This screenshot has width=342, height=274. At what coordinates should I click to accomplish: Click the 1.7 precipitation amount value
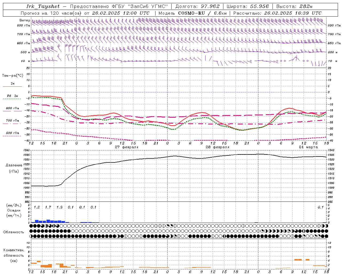point(48,207)
